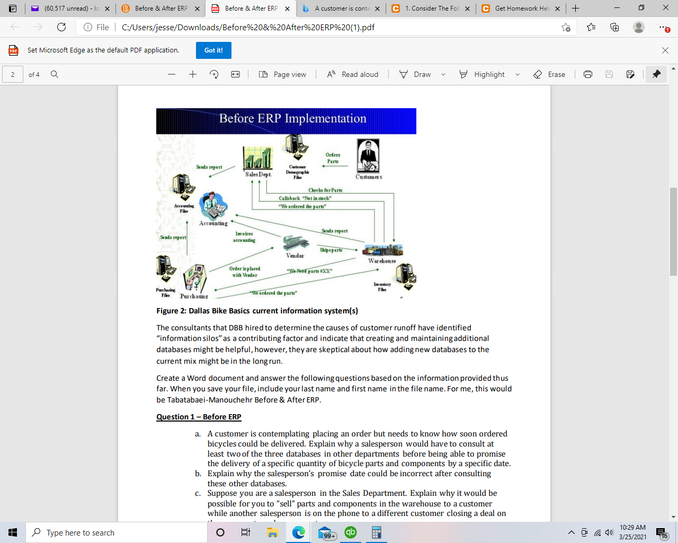Click the Got it! button
678x543 pixels.
pos(213,50)
